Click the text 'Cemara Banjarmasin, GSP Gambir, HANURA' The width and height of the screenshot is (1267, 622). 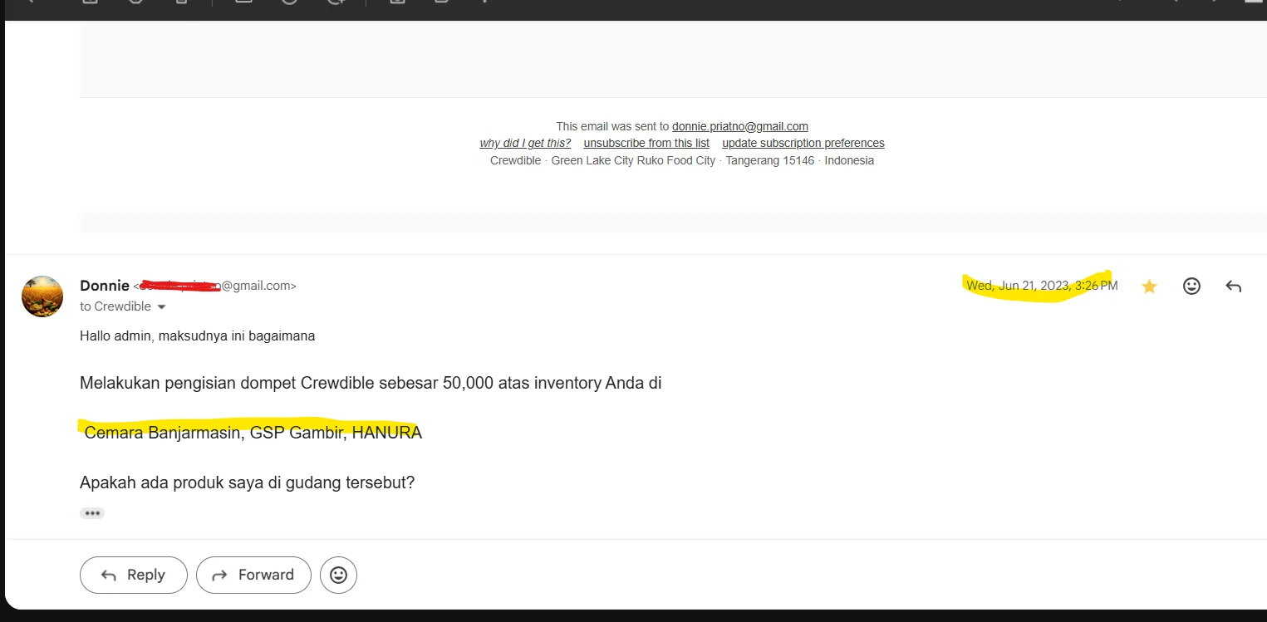coord(253,433)
